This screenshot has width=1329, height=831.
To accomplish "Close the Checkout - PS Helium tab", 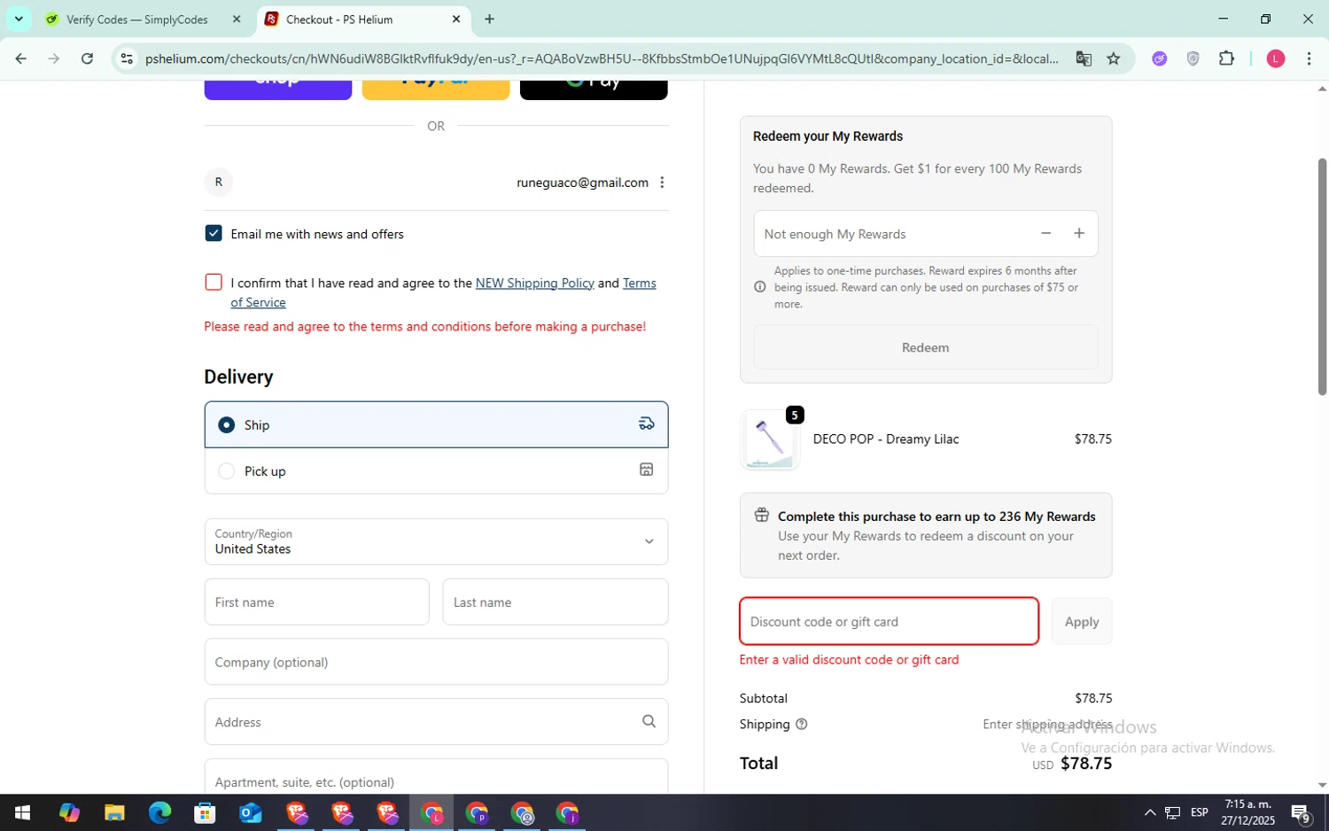I will [x=456, y=19].
